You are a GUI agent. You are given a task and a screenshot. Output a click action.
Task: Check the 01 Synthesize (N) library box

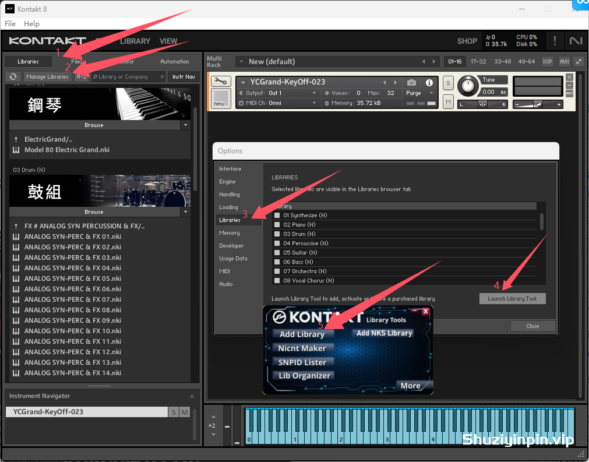coord(277,215)
